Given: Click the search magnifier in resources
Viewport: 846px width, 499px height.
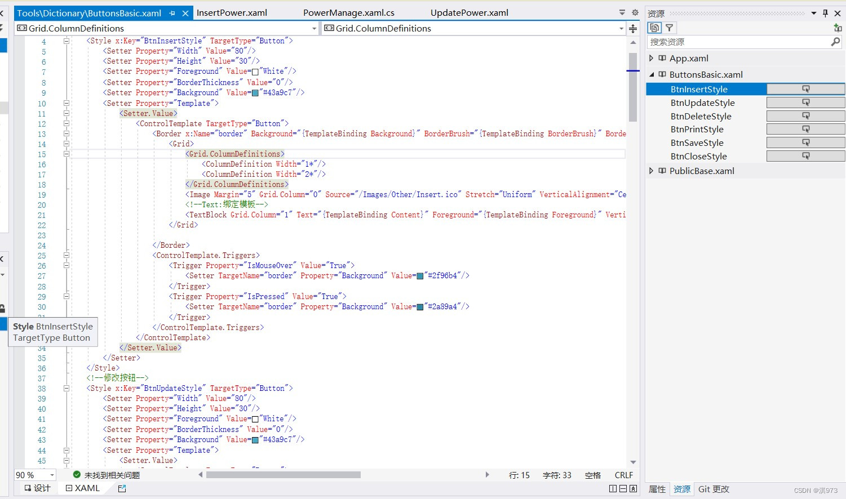Looking at the screenshot, I should pos(835,42).
